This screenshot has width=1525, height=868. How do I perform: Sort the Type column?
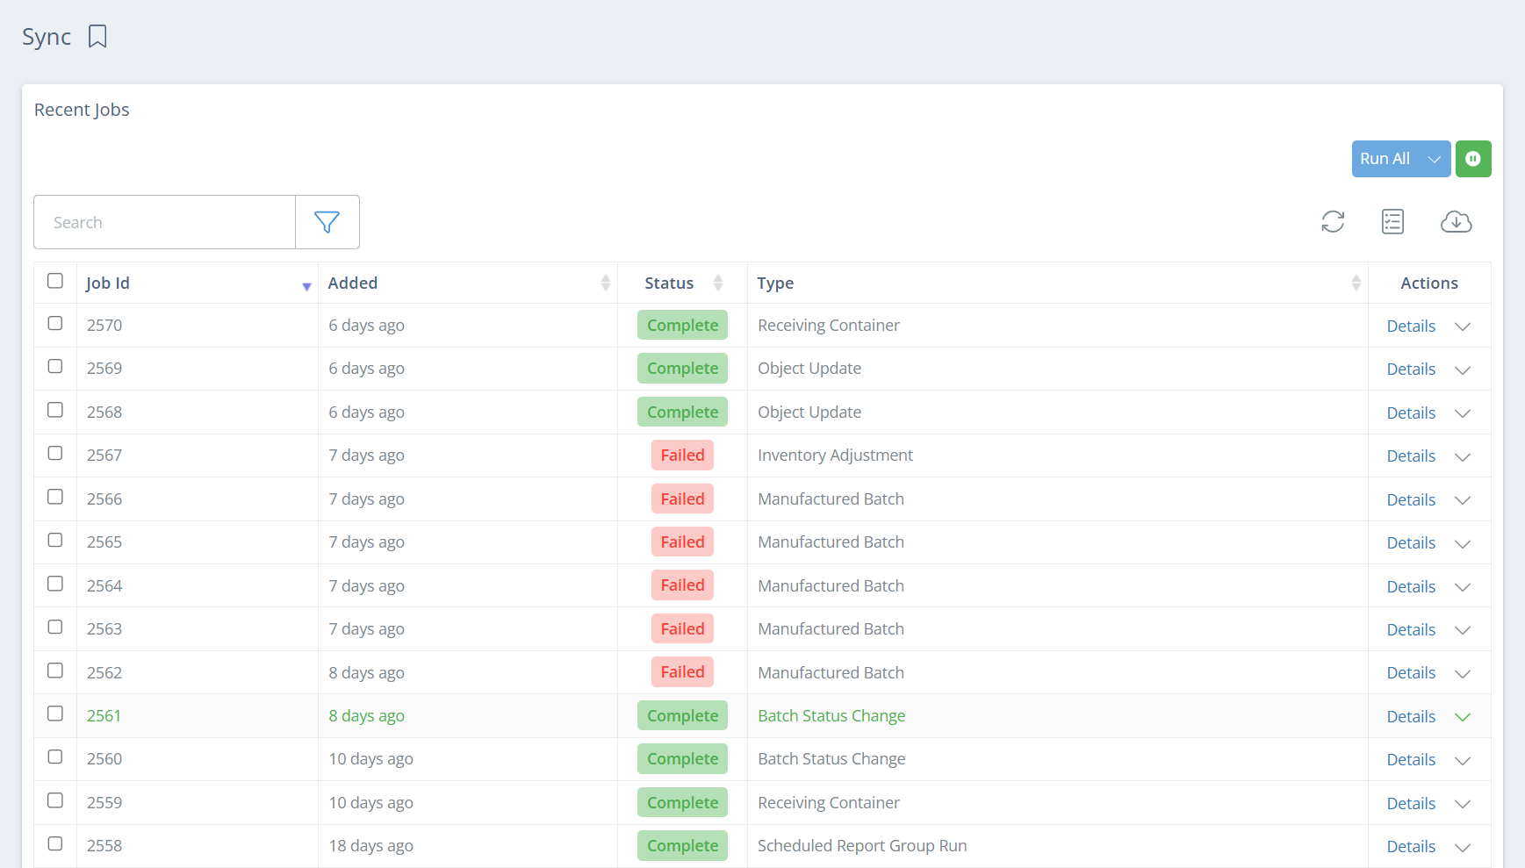coord(1356,283)
